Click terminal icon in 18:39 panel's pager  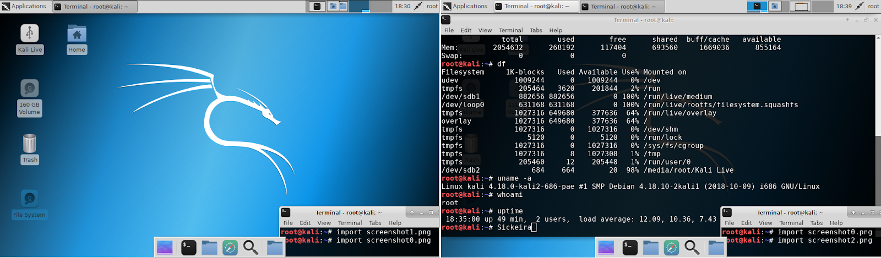[757, 6]
